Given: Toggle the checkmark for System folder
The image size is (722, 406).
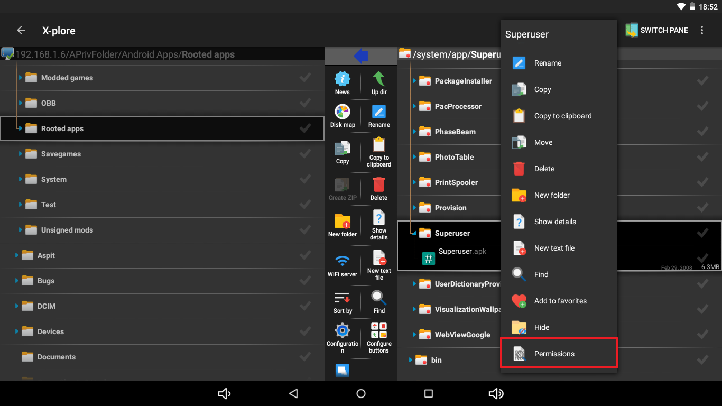Looking at the screenshot, I should 305,179.
